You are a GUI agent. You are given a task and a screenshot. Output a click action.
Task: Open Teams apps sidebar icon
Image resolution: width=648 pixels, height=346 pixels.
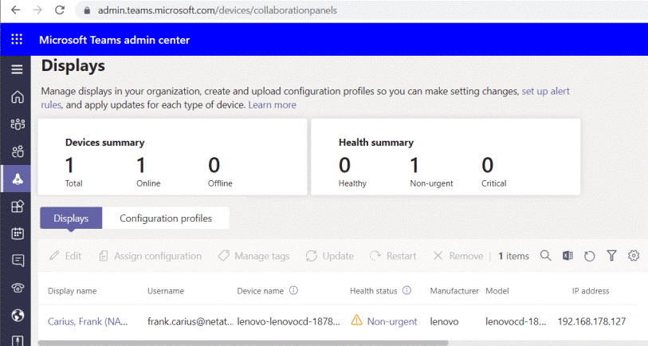[18, 206]
